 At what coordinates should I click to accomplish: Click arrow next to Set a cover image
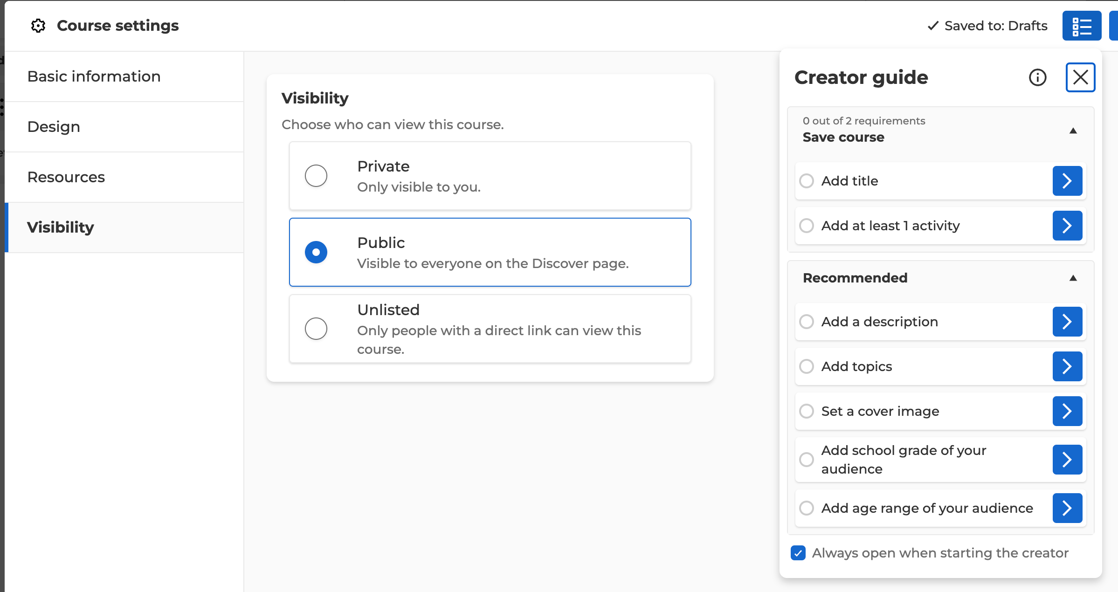point(1067,411)
